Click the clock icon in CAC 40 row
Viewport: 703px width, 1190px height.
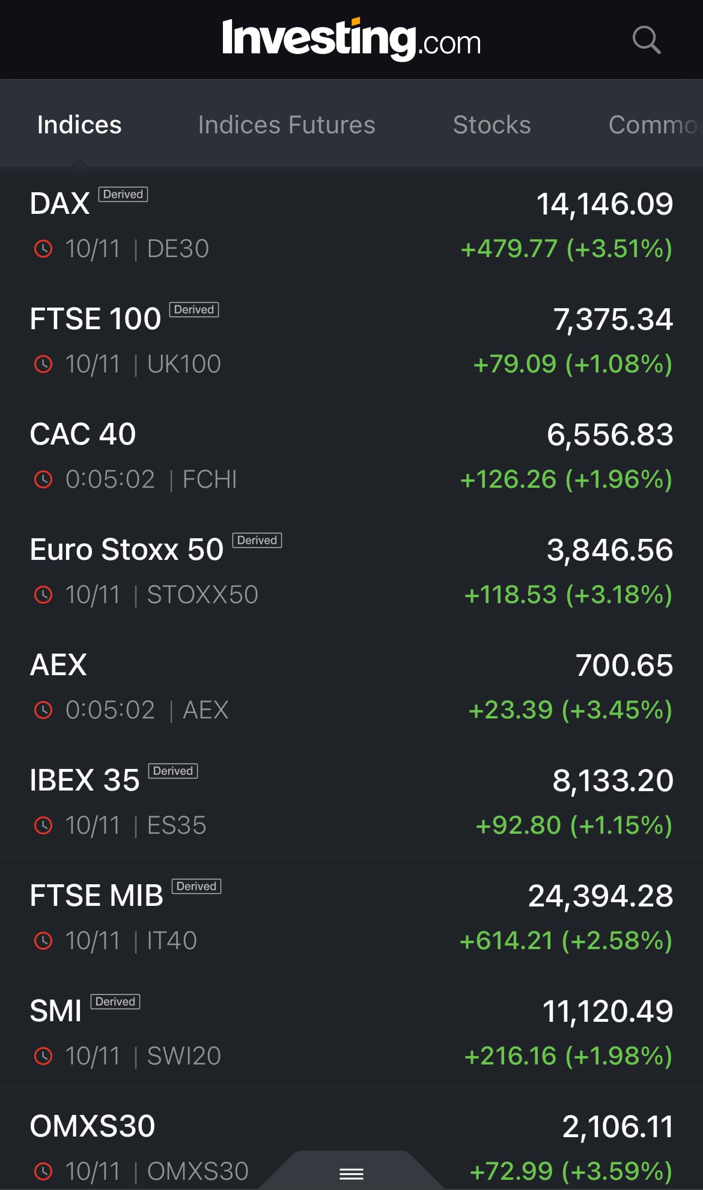click(x=43, y=479)
